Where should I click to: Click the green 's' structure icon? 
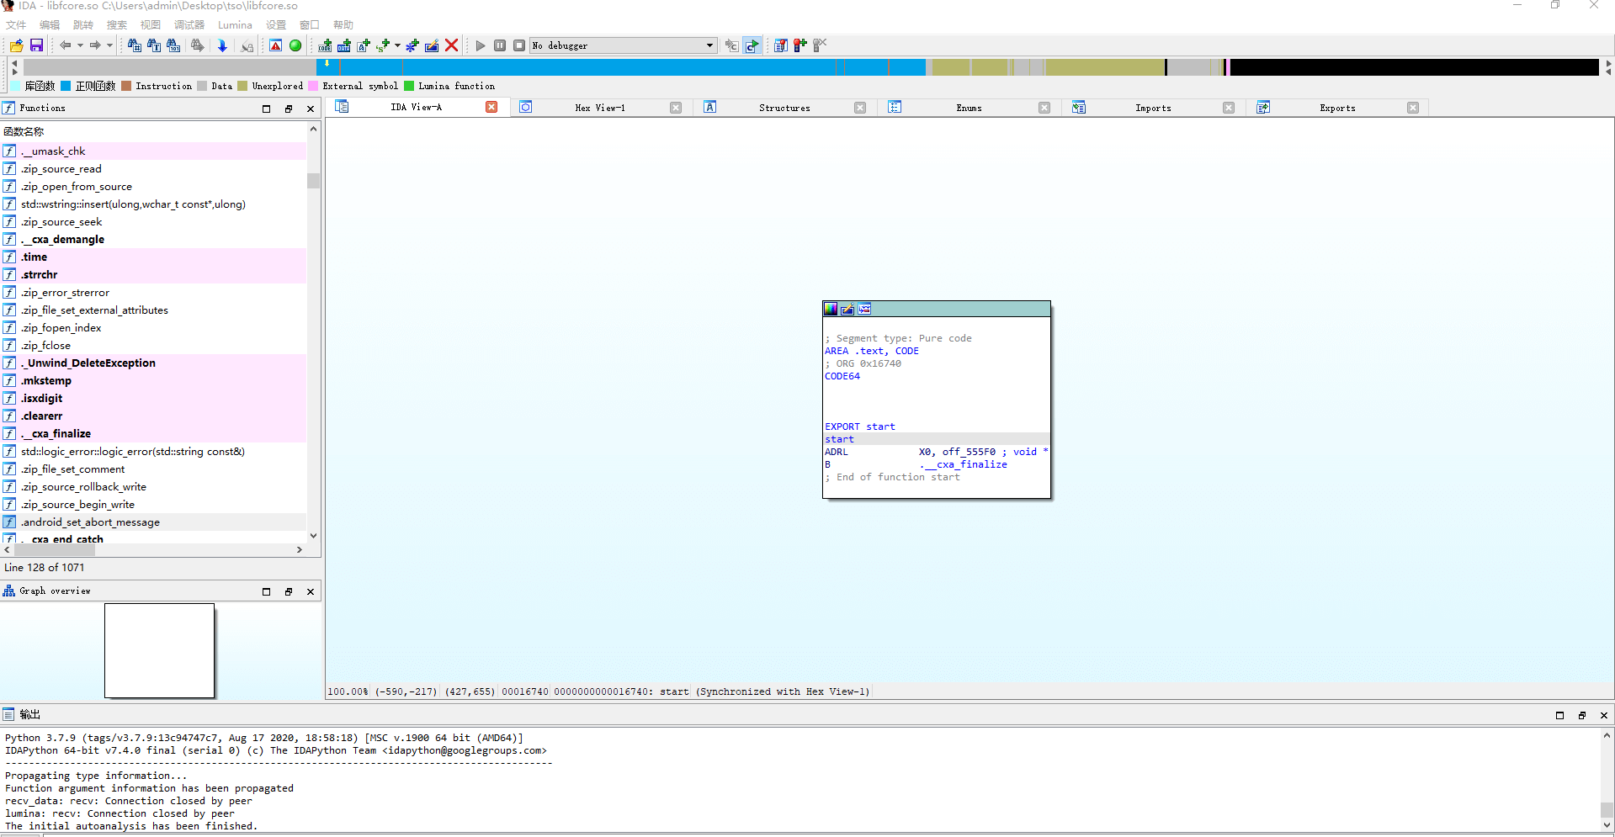tap(383, 45)
